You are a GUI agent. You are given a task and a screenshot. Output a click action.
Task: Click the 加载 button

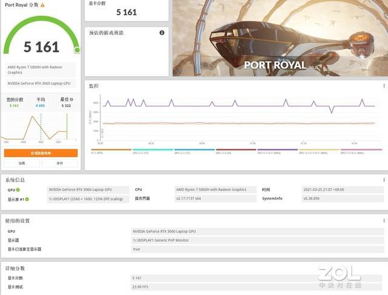tap(22, 163)
